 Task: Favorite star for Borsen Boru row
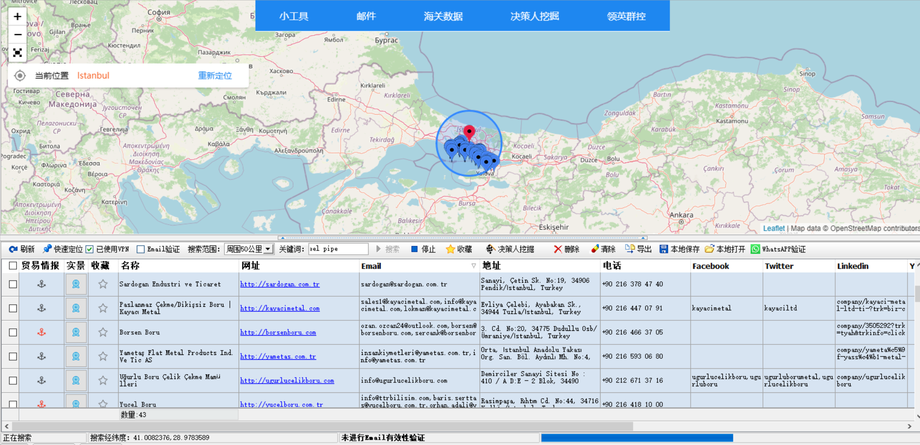[103, 332]
